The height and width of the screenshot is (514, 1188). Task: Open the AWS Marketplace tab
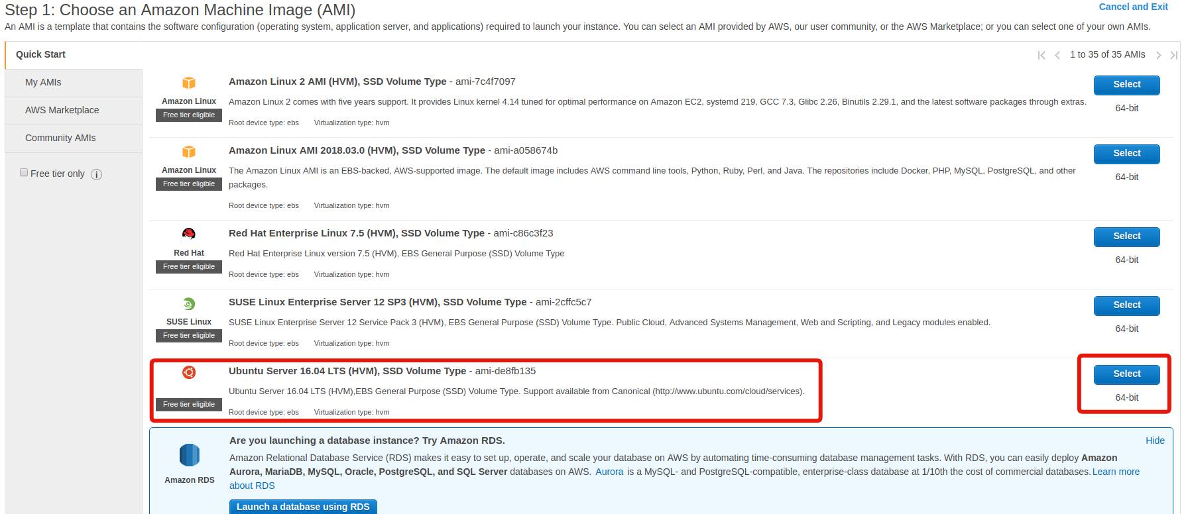tap(74, 110)
